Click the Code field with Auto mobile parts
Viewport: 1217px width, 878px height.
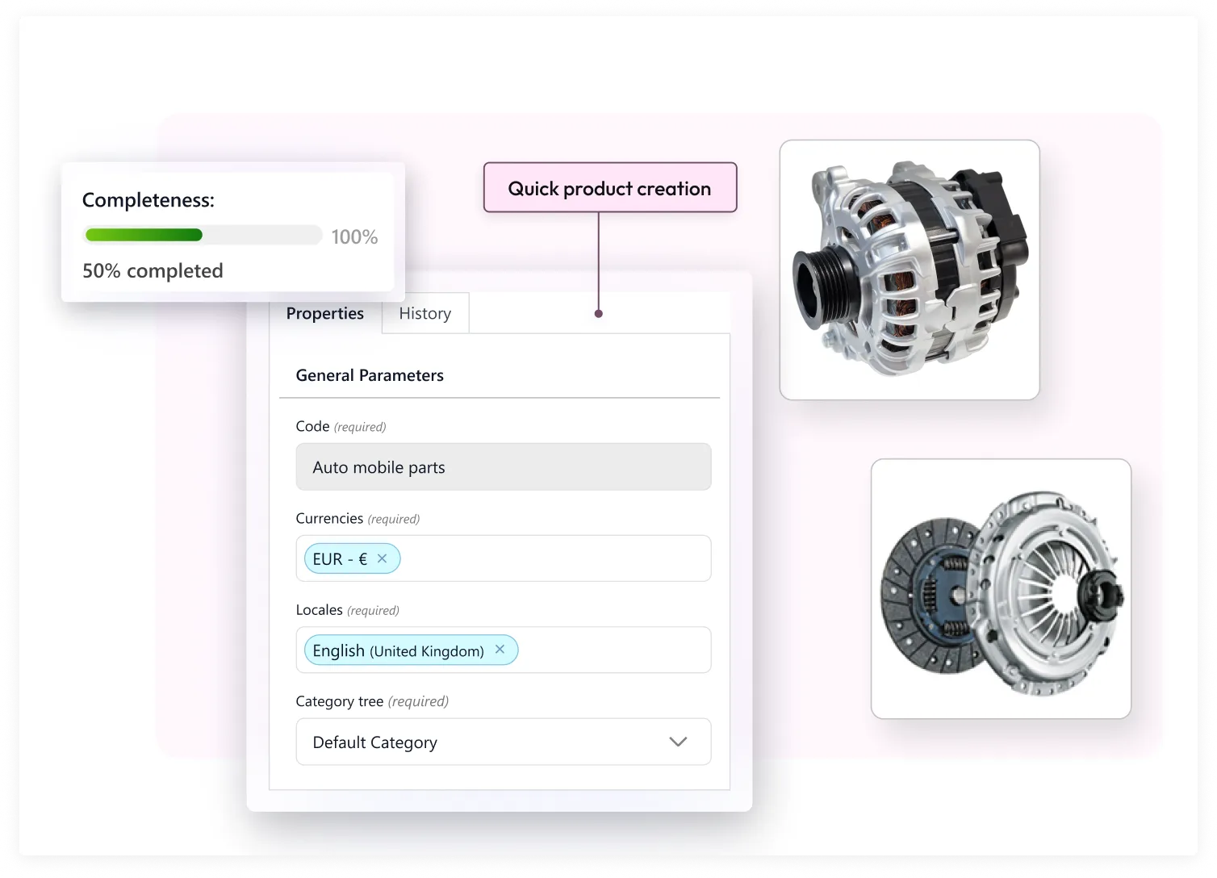pyautogui.click(x=503, y=466)
